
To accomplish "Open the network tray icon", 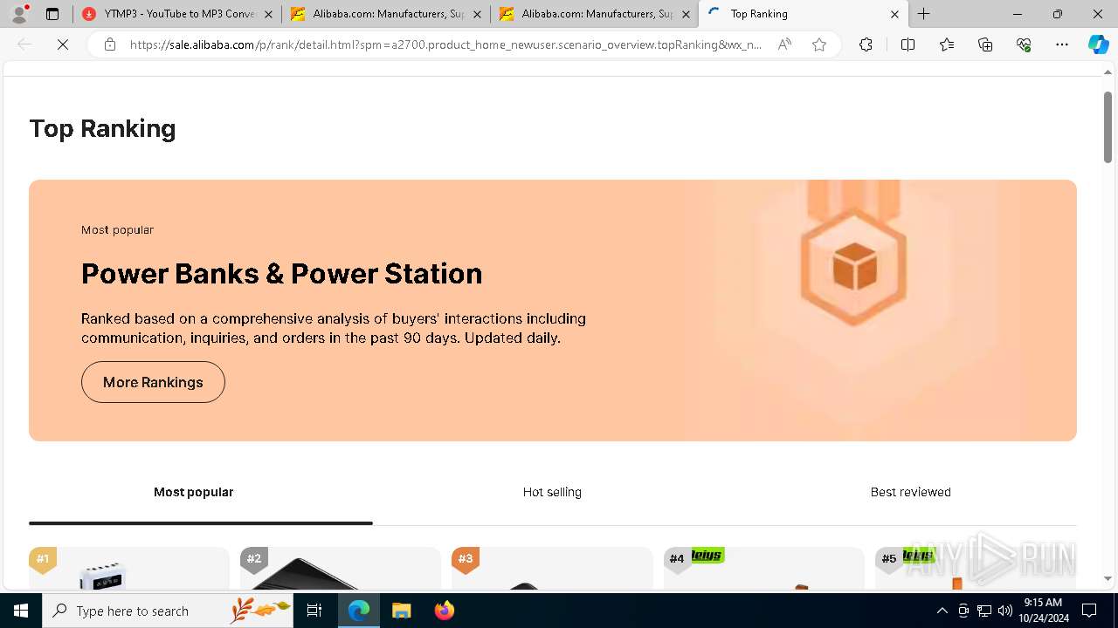I will (984, 611).
